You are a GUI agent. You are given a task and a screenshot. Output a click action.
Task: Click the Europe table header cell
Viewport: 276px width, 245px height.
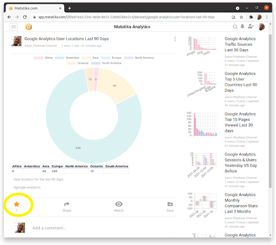coord(57,166)
